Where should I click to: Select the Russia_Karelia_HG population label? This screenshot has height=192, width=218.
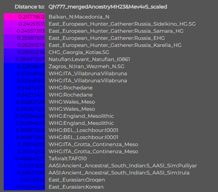[x=115, y=45]
